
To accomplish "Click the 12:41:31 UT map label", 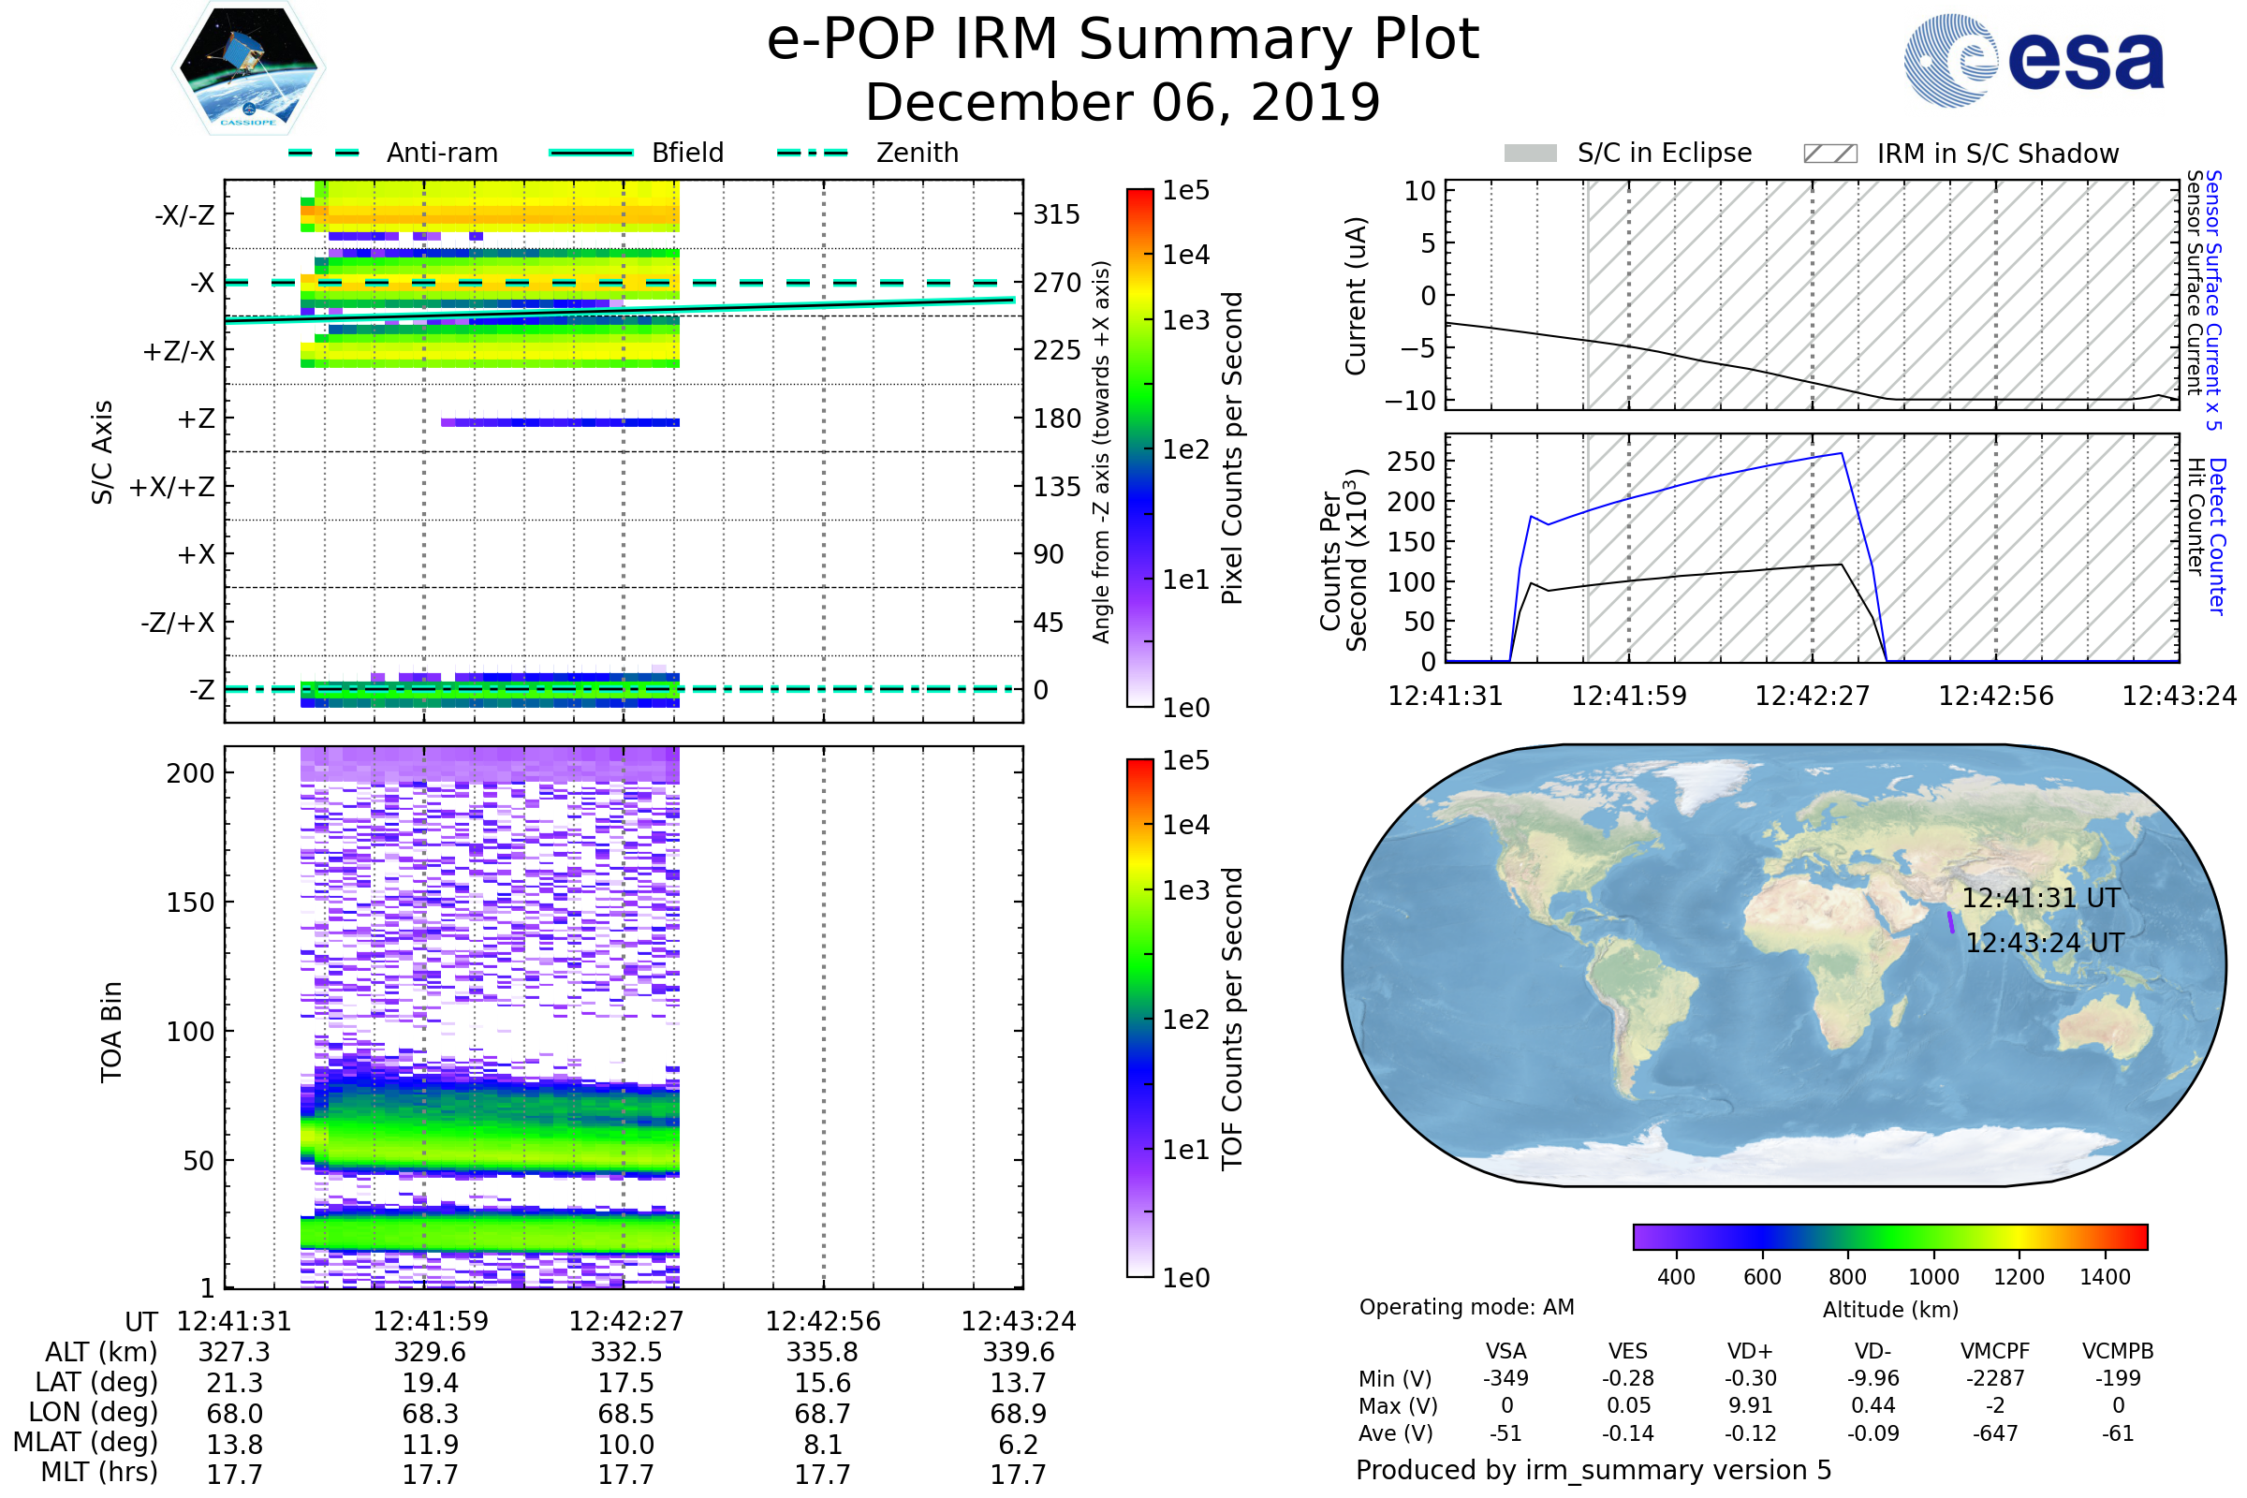I will tap(2041, 899).
